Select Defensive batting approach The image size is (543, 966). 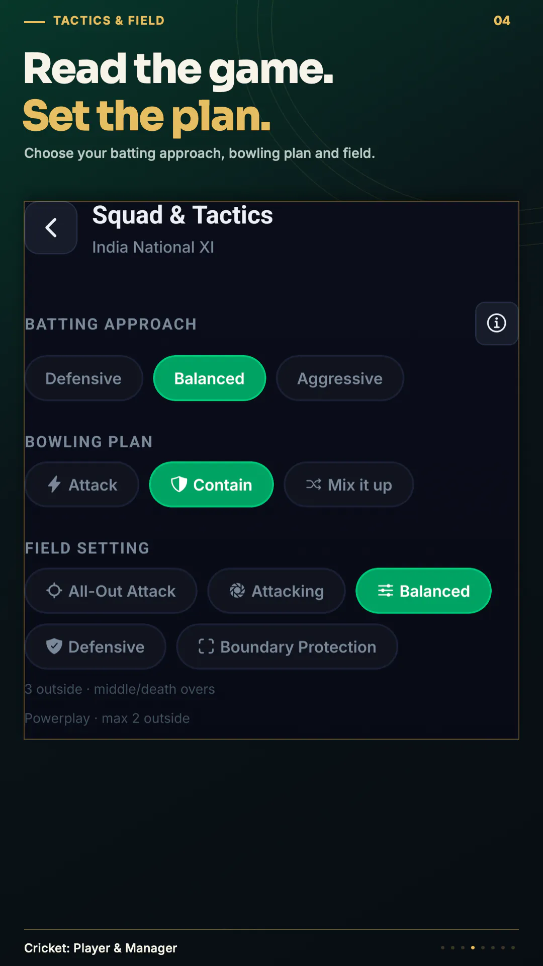coord(84,378)
